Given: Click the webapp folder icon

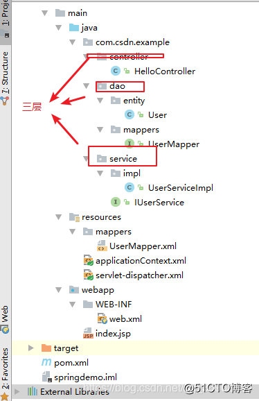Looking at the screenshot, I should (73, 290).
